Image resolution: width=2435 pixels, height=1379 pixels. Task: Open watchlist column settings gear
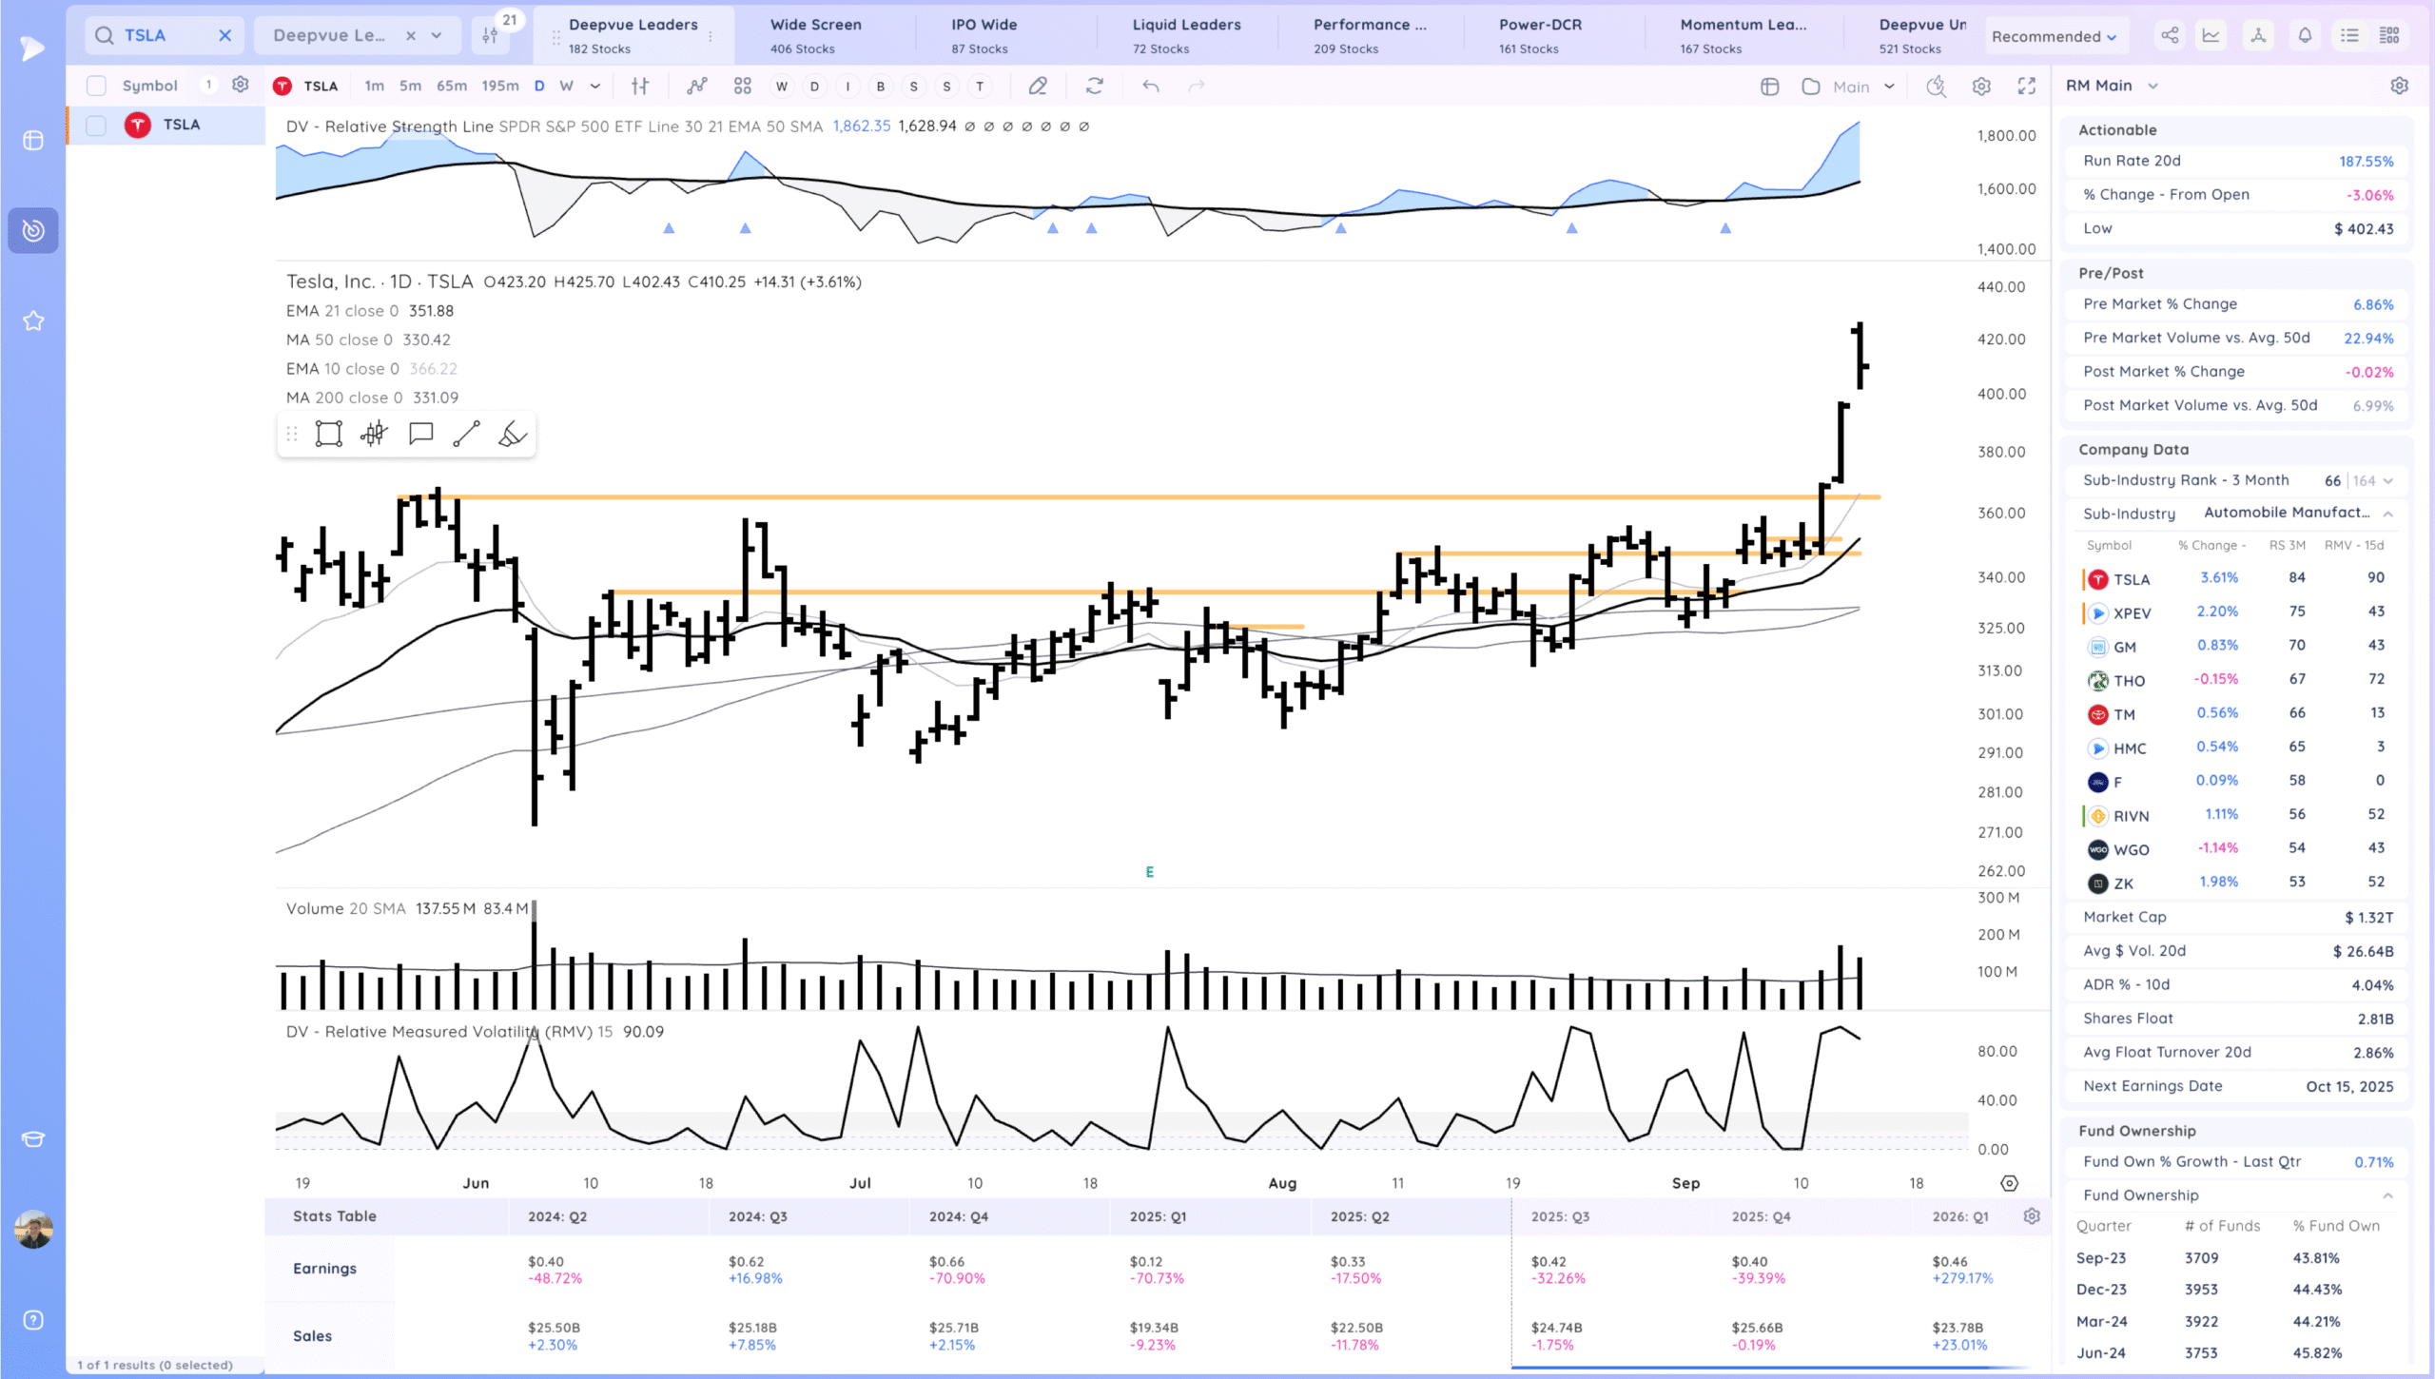click(241, 85)
